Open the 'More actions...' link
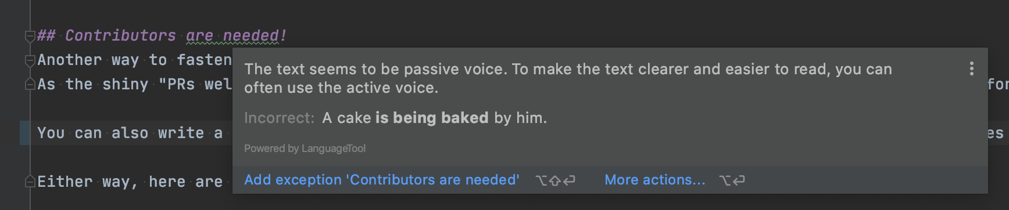The image size is (1009, 210). (655, 180)
